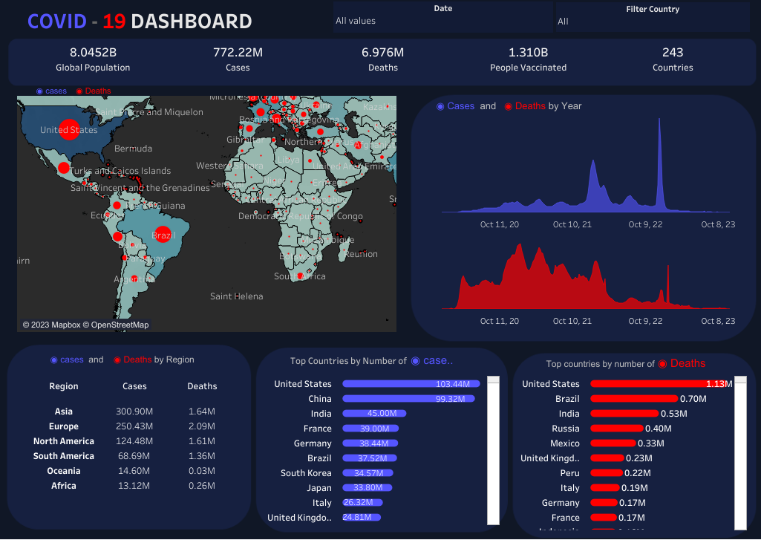
Task: Click red icon in Top countries Deaths title
Action: coord(662,364)
